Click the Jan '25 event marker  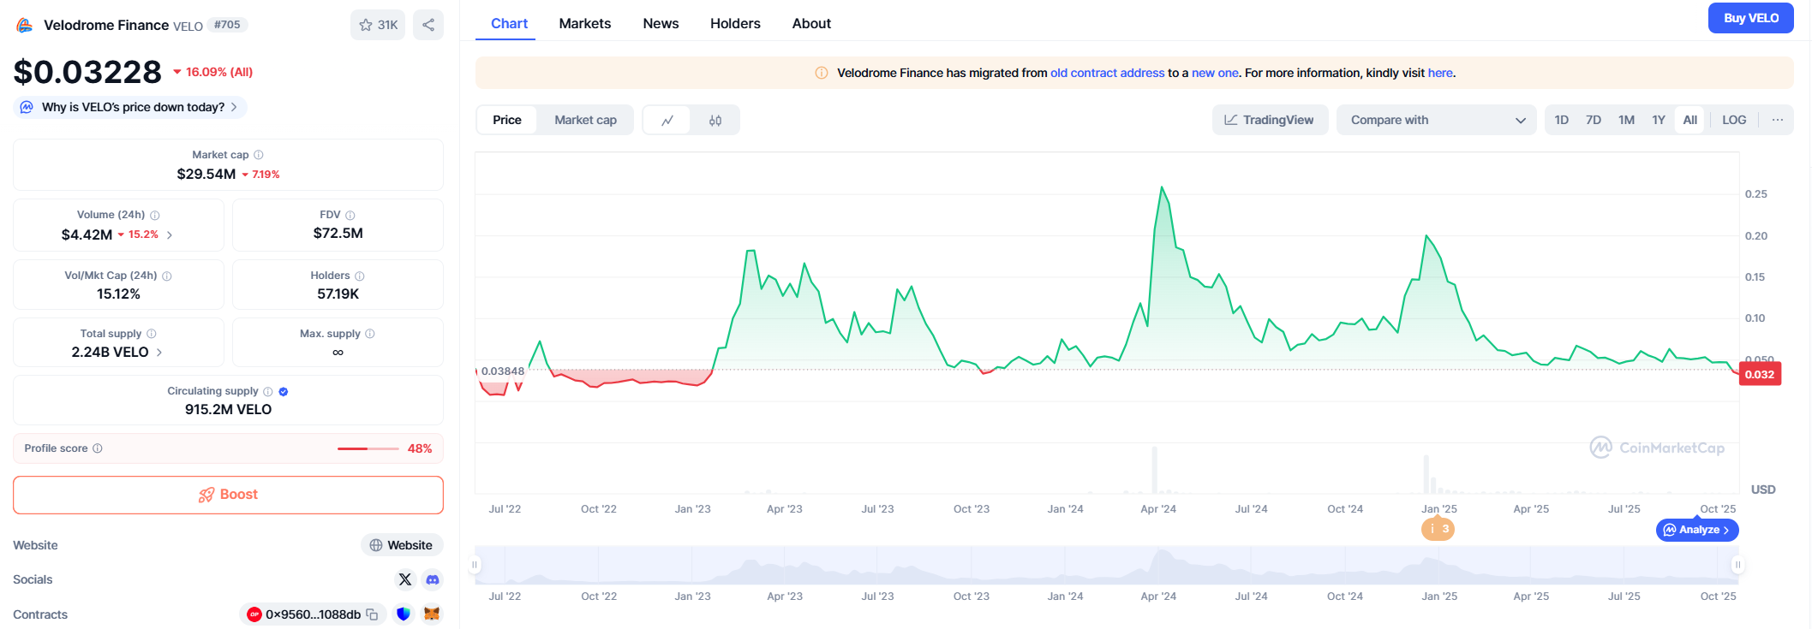pos(1438,529)
